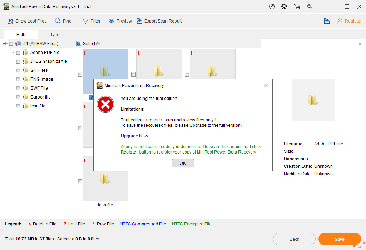The width and height of the screenshot is (366, 250).
Task: Click the Upgrade Now link
Action: (134, 136)
